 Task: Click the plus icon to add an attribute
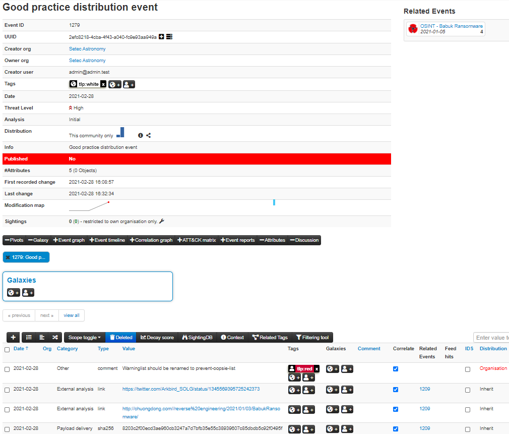[13, 338]
